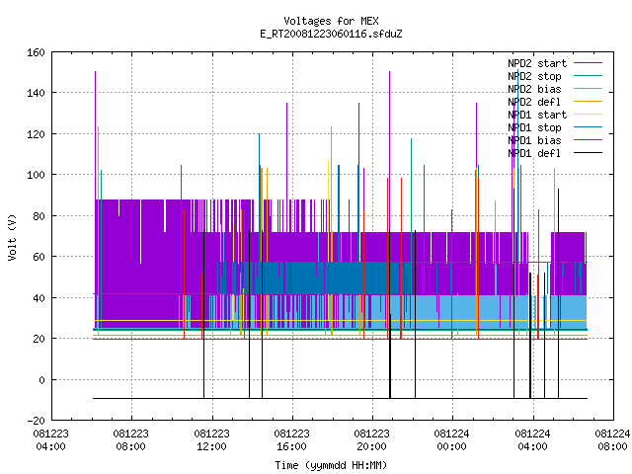Screen dimensions: 632x474
Task: Select the NPD2 bias legend label
Action: (x=534, y=89)
